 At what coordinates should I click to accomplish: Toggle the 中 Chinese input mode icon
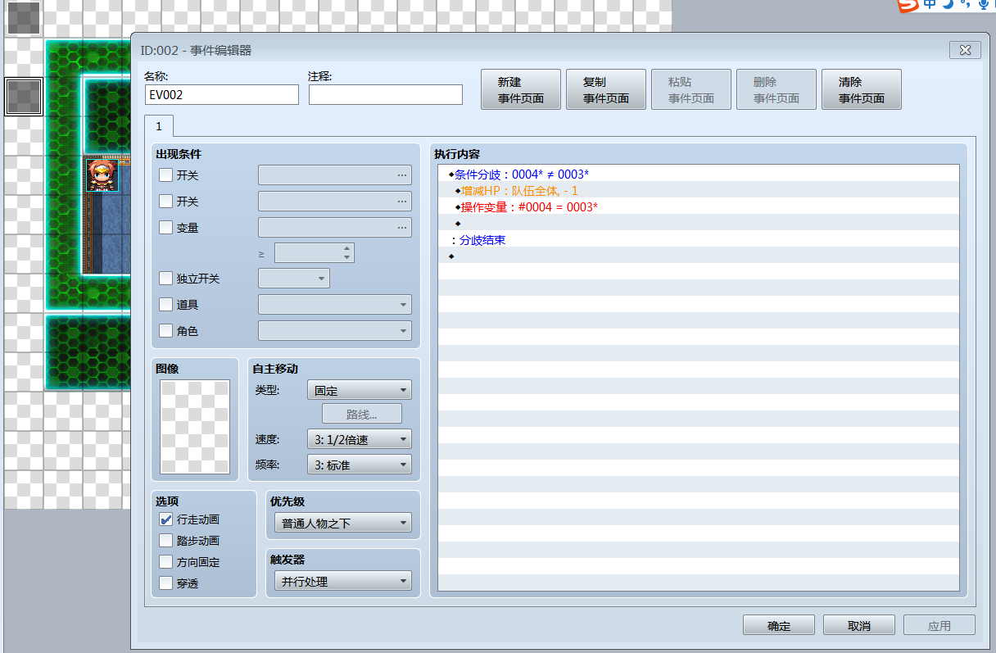930,4
